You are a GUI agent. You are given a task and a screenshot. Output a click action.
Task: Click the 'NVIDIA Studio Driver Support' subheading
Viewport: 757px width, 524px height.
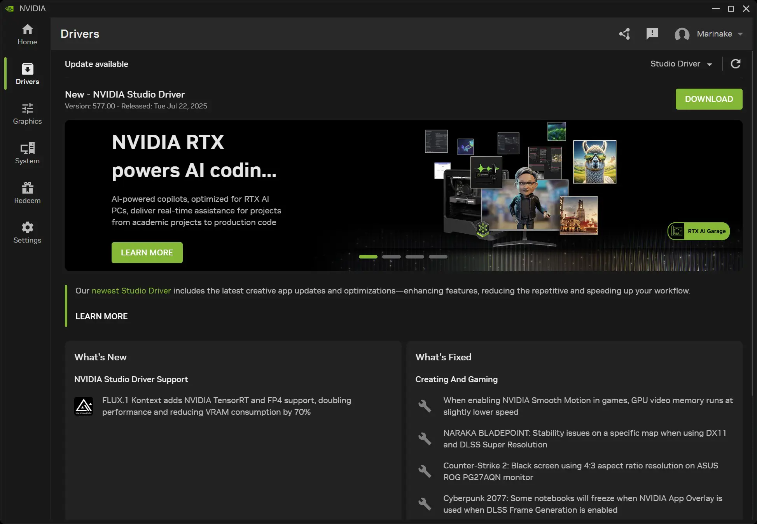tap(131, 379)
